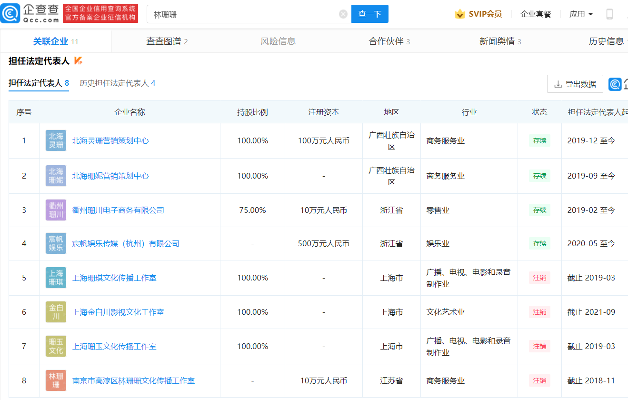Click the 序号 column header
The width and height of the screenshot is (628, 400).
coord(24,112)
